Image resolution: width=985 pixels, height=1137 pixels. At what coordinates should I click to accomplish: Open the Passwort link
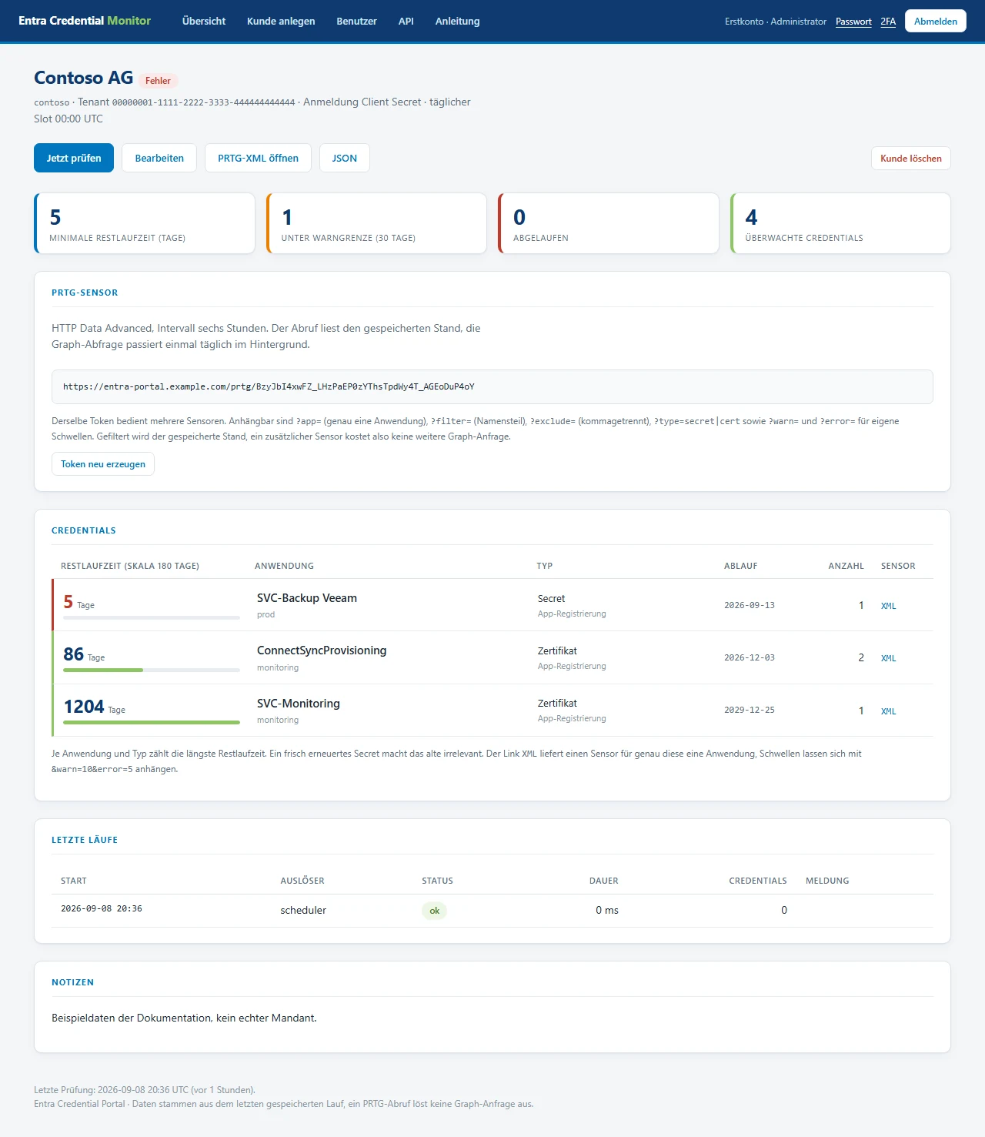[x=853, y=22]
